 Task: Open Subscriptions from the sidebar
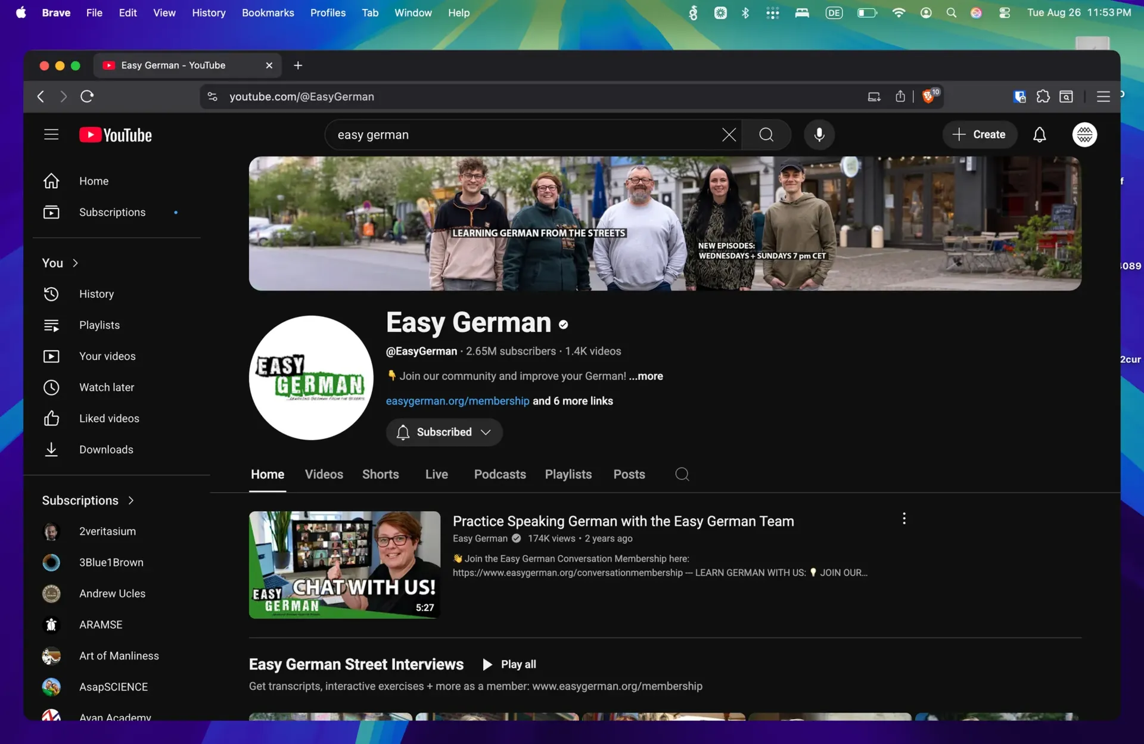pyautogui.click(x=113, y=212)
